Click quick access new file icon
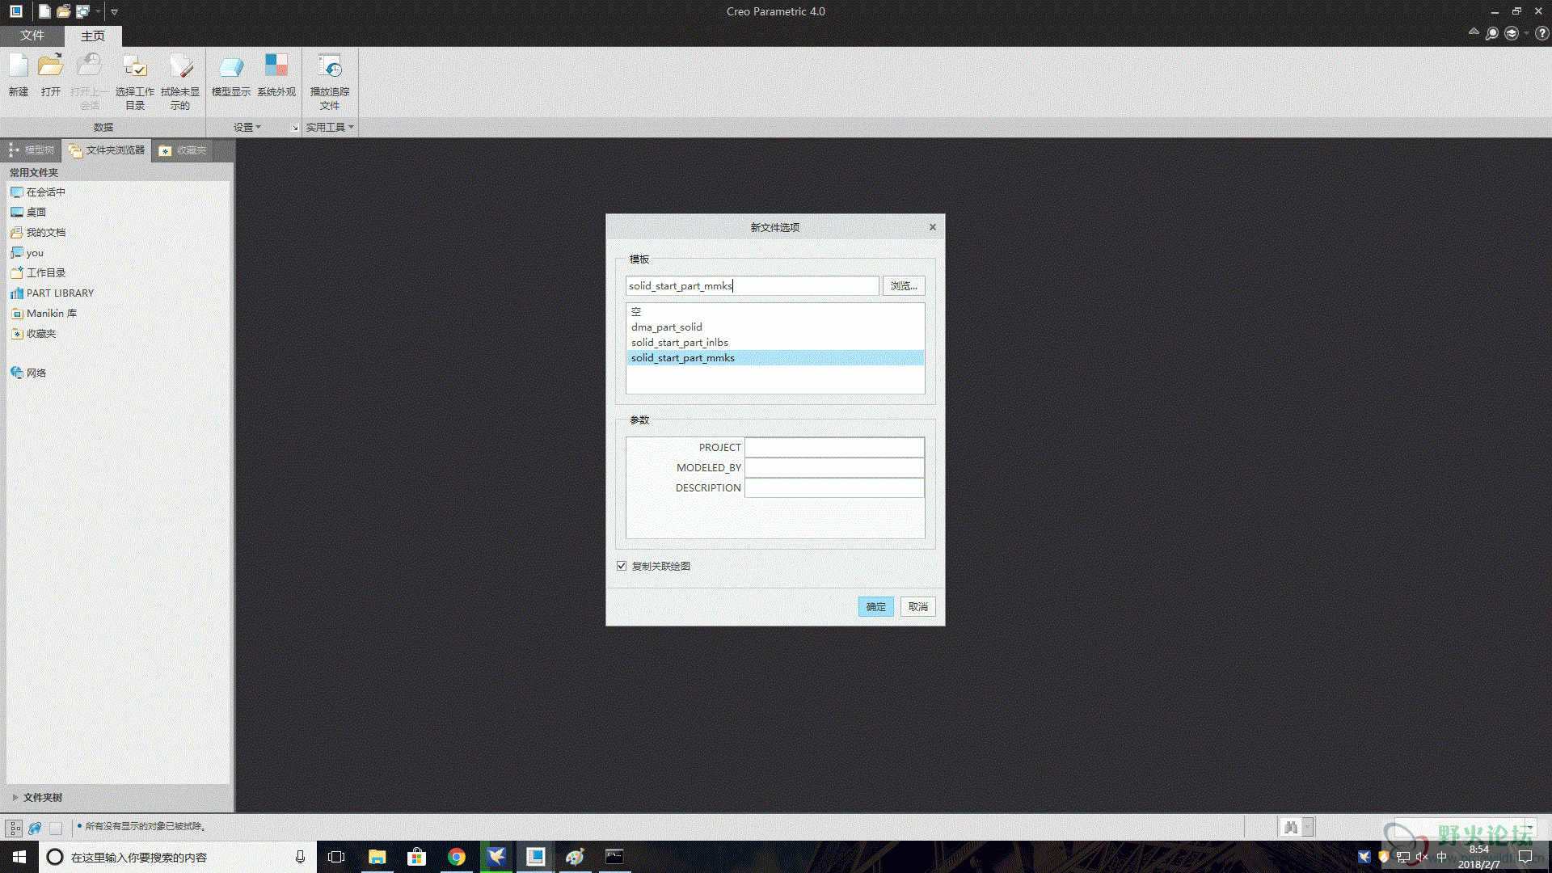The image size is (1552, 873). pos(44,11)
